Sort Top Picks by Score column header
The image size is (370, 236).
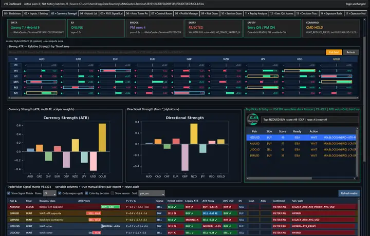283,131
